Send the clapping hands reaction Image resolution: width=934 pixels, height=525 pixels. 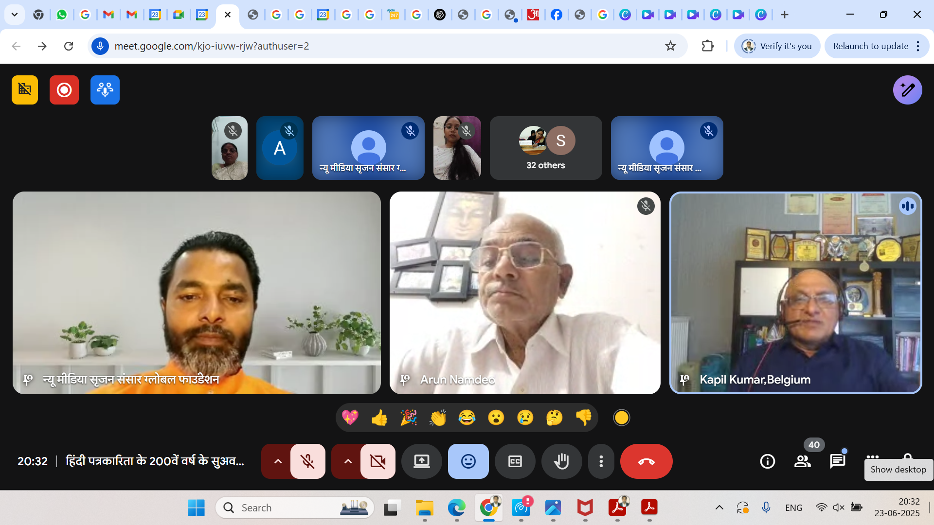438,418
